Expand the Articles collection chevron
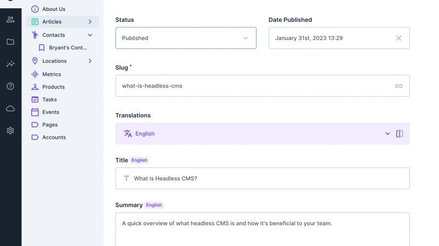Viewport: 439px width, 246px height. pyautogui.click(x=90, y=22)
